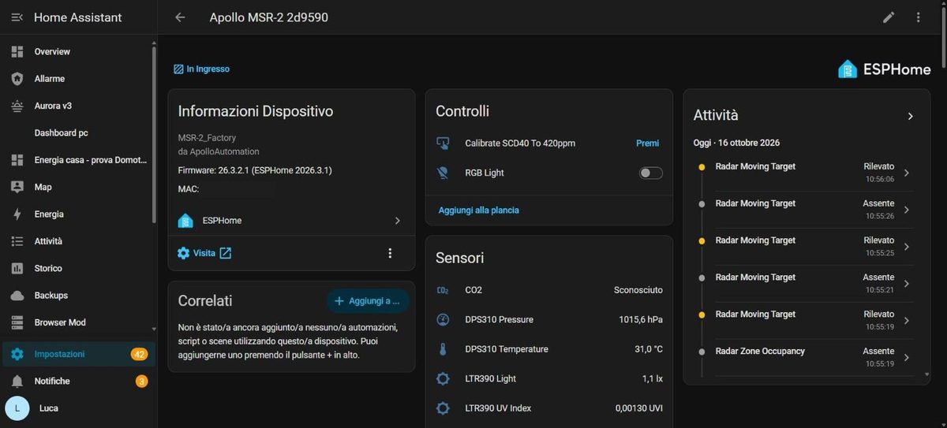Click the 0,00130 UVI value
Screen dimensions: 947x428
click(x=639, y=408)
